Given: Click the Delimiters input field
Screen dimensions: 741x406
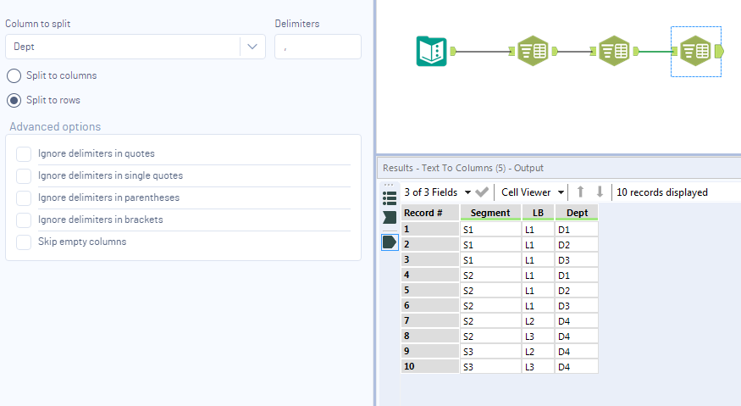Looking at the screenshot, I should pyautogui.click(x=318, y=47).
